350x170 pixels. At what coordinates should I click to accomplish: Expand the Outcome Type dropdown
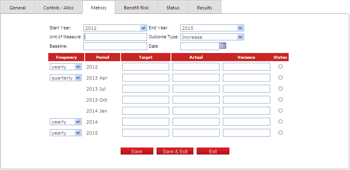click(x=212, y=37)
